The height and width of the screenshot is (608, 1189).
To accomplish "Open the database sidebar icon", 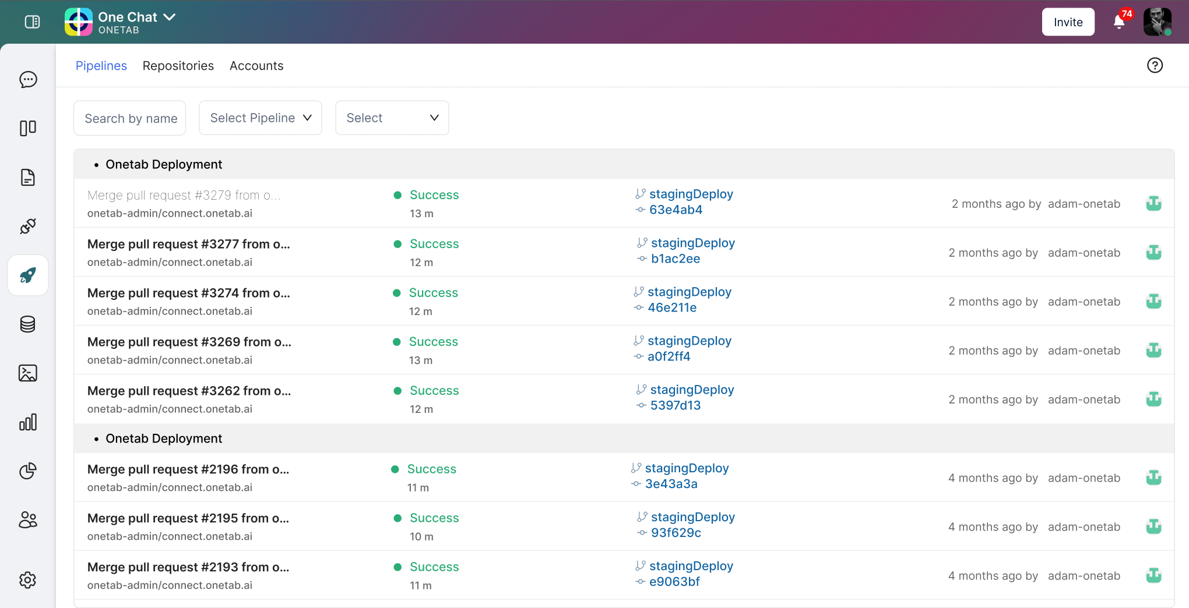I will tap(28, 324).
